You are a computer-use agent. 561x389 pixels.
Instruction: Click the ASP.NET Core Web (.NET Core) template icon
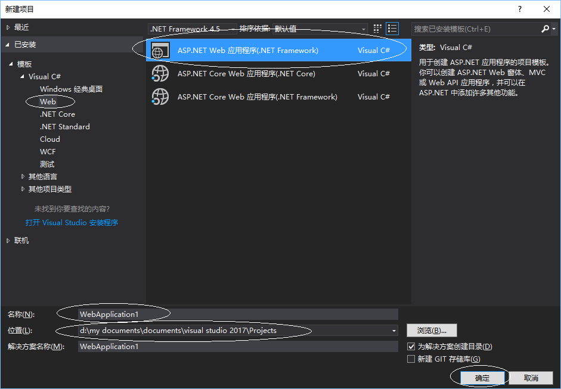coord(160,74)
